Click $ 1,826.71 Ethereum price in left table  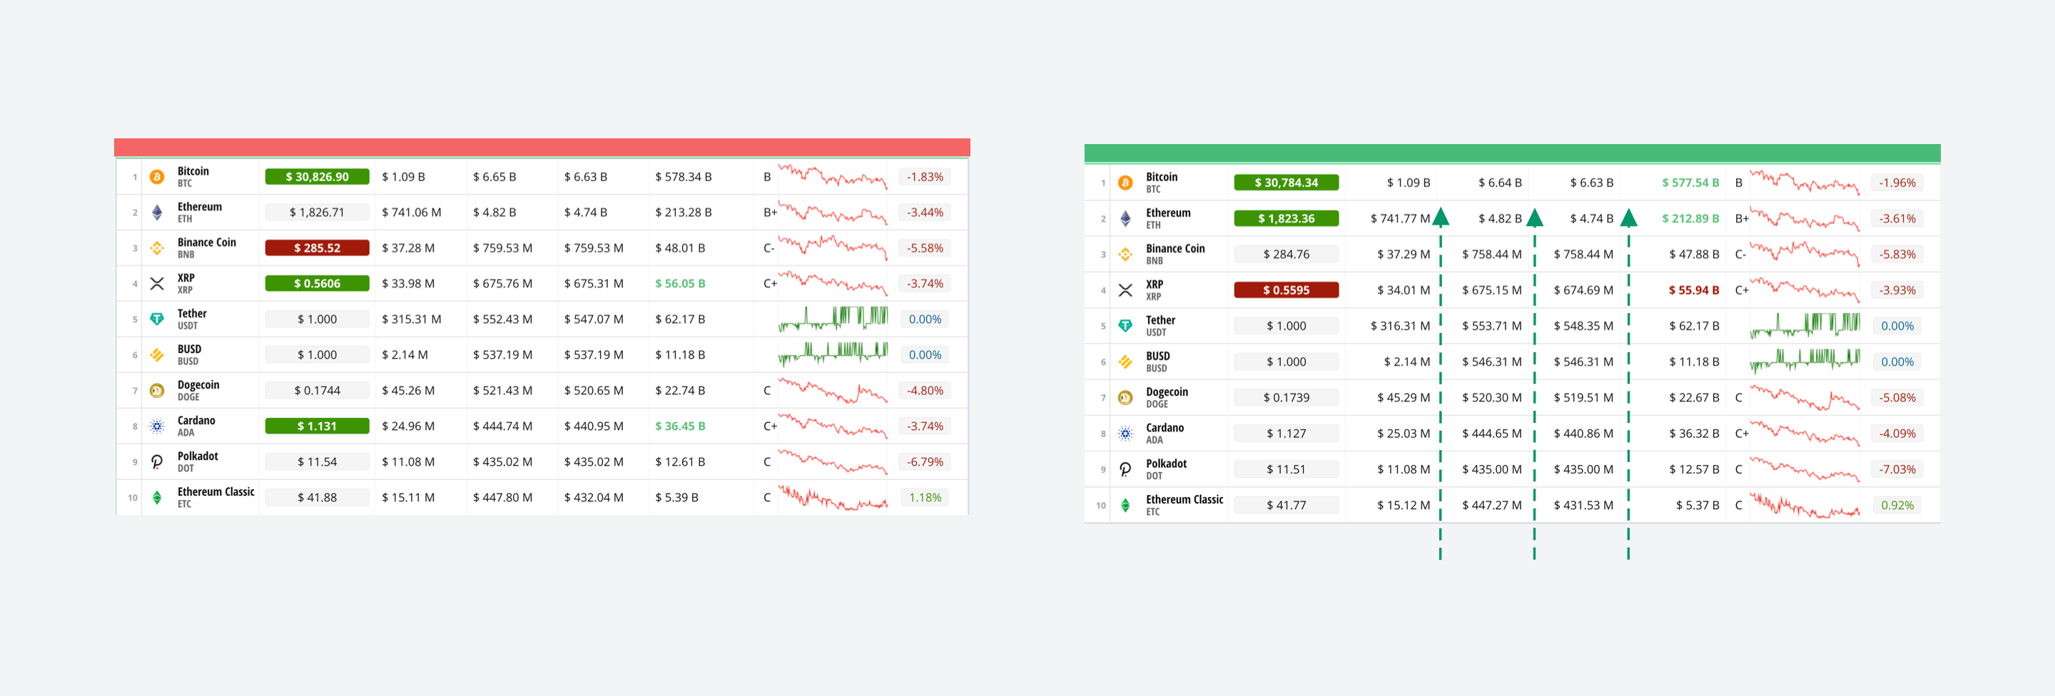[x=318, y=213]
